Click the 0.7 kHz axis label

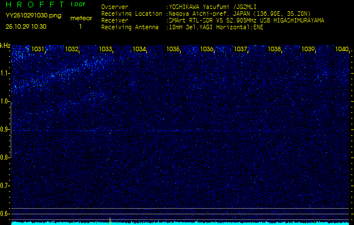(x=5, y=185)
